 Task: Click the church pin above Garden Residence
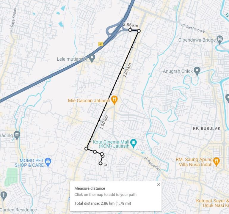coord(4,196)
